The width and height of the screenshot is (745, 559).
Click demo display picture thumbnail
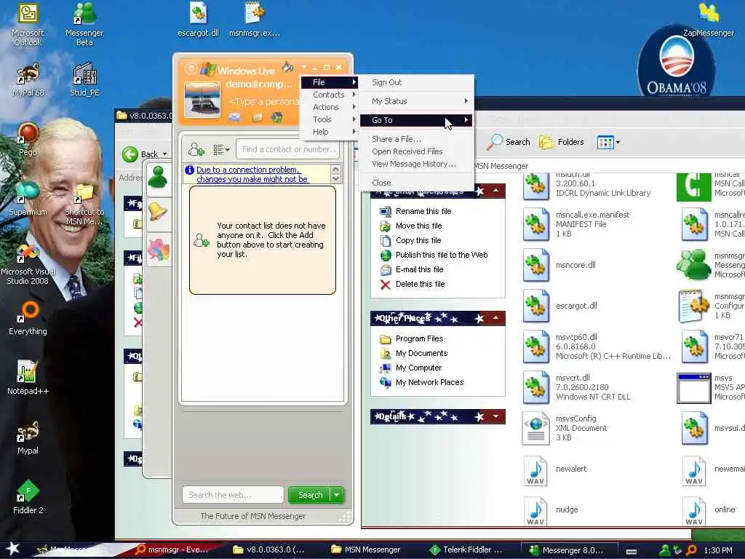[202, 99]
